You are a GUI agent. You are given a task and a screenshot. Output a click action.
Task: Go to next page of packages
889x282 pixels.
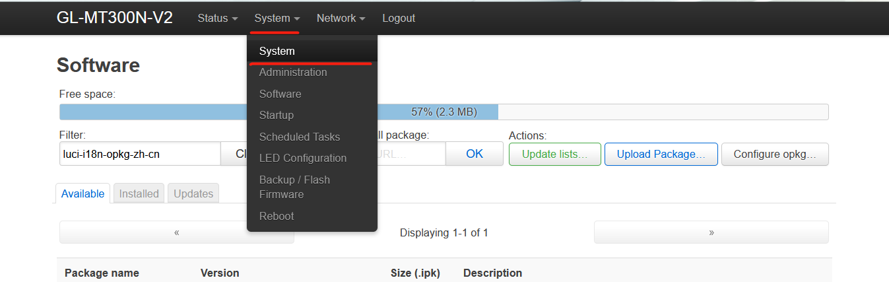click(711, 232)
